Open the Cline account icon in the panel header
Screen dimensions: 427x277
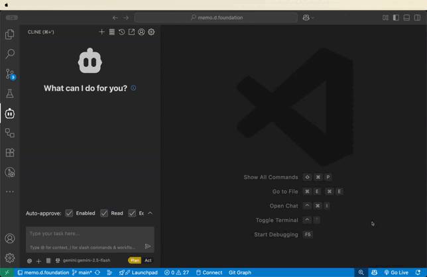(x=141, y=32)
